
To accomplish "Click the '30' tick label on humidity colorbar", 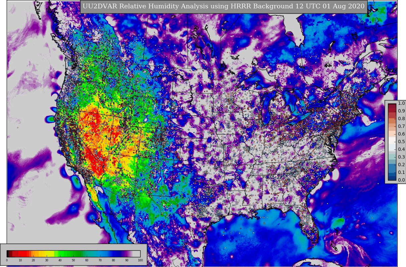I will click(47, 260).
